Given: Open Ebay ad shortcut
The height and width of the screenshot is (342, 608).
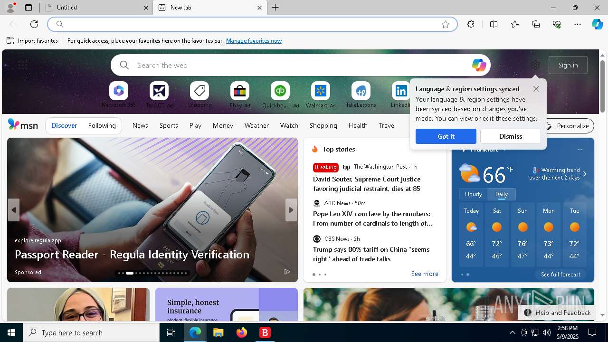Looking at the screenshot, I should 240,95.
